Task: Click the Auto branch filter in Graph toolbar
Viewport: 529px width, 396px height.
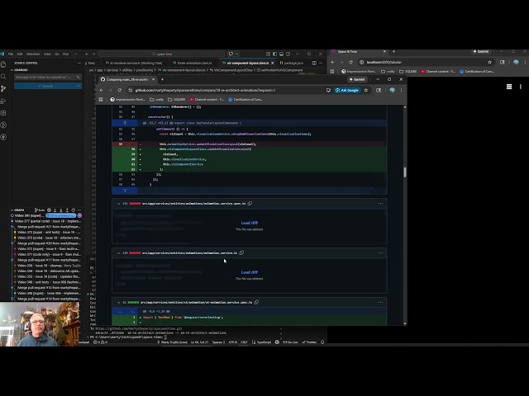Action: point(40,210)
